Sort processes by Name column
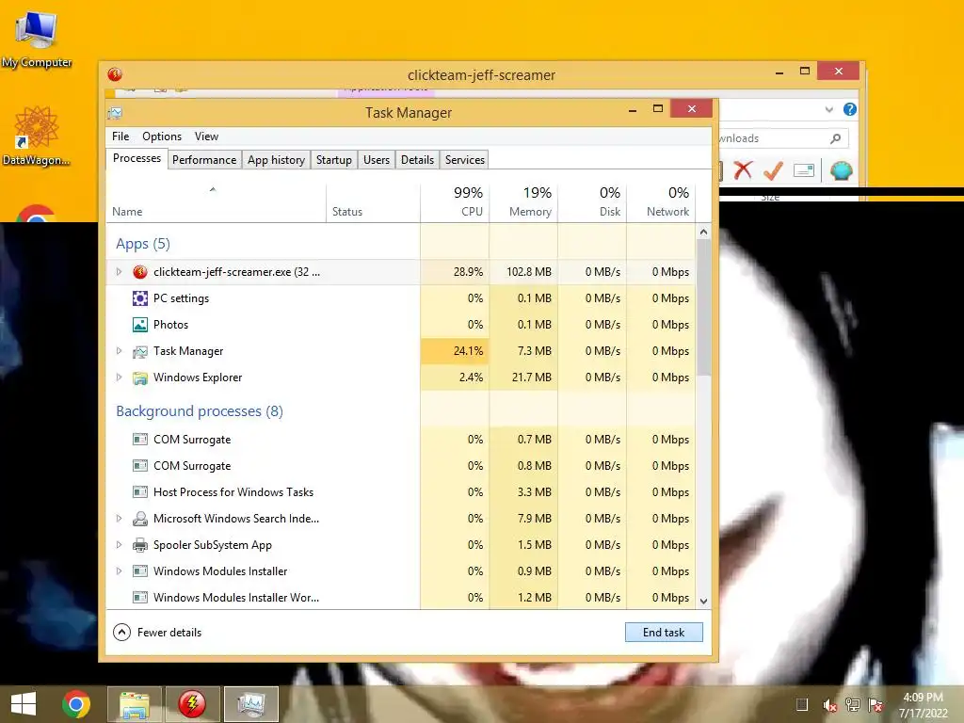Image resolution: width=964 pixels, height=723 pixels. 217,203
